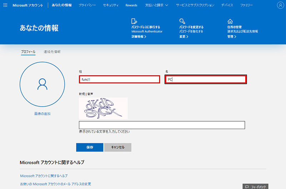Open the app launcher grid icon
The height and width of the screenshot is (189, 286).
tap(5, 5)
